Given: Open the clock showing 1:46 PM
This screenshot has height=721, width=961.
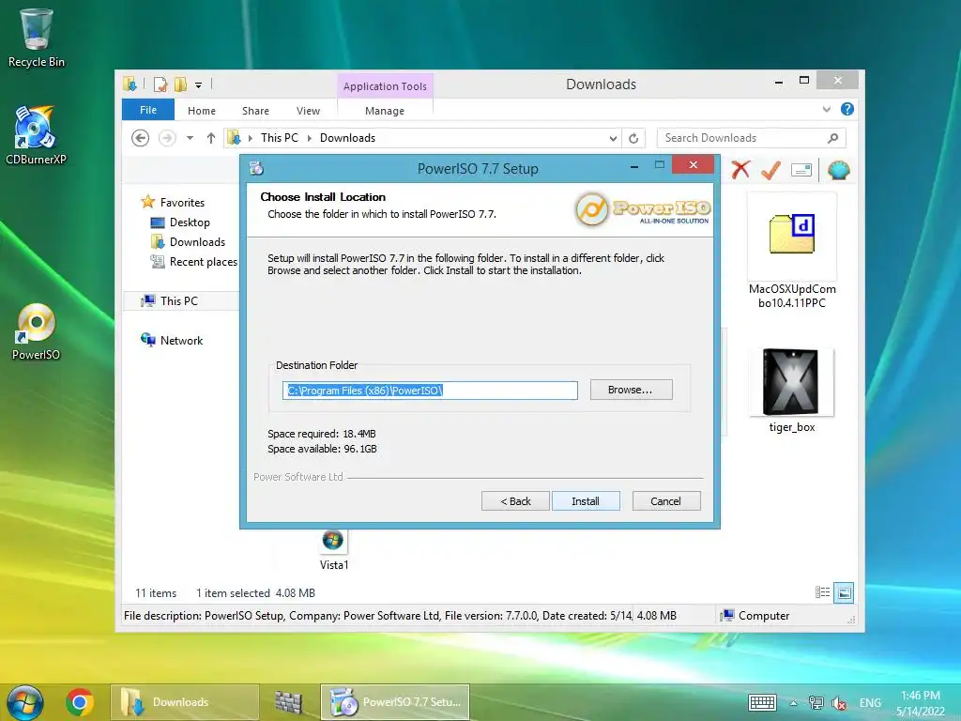Looking at the screenshot, I should click(x=921, y=702).
